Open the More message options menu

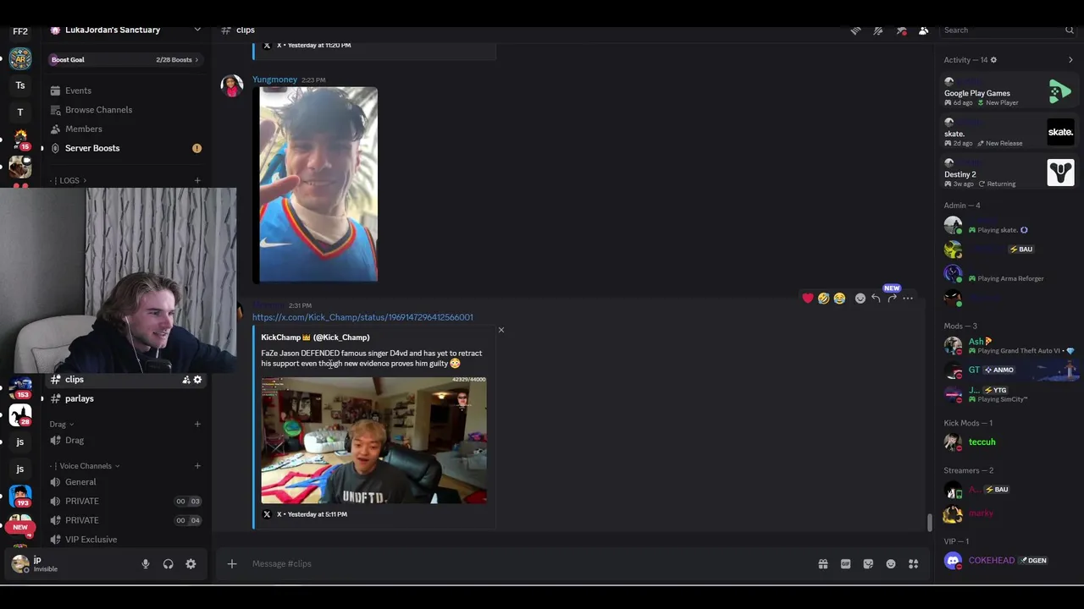pos(908,298)
